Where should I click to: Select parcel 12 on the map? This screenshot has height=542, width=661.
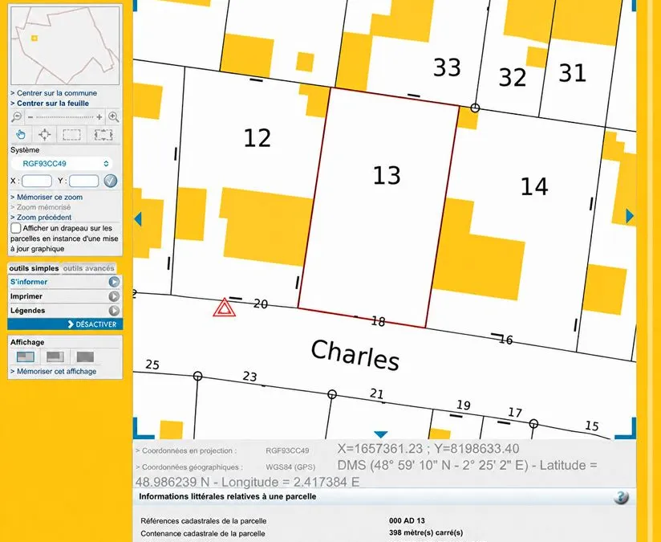258,138
